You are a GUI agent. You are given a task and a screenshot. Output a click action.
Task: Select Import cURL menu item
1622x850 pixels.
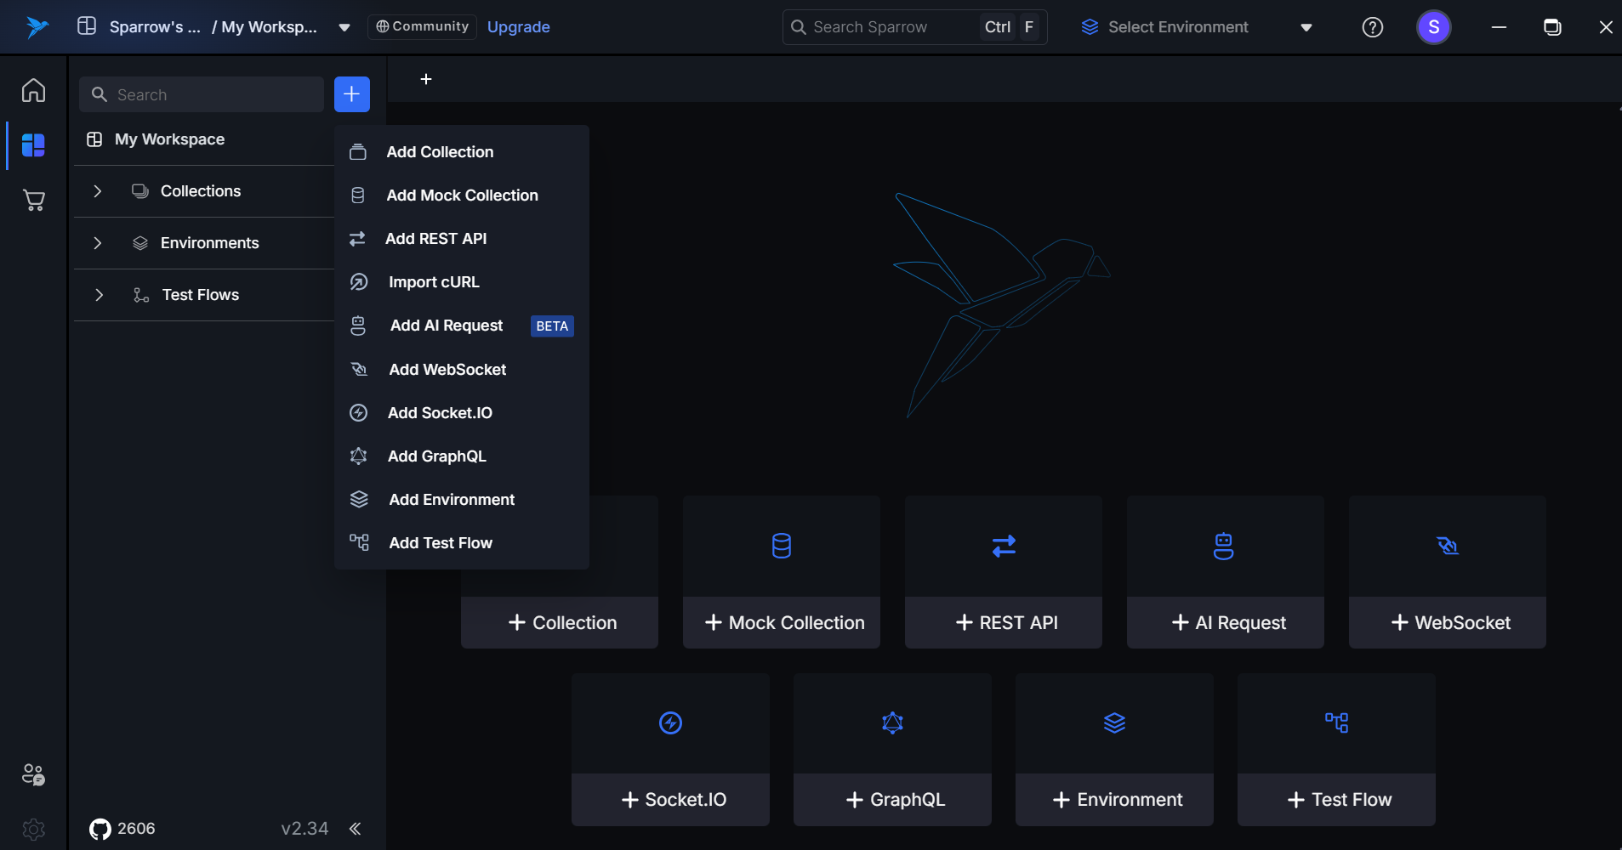click(x=434, y=282)
